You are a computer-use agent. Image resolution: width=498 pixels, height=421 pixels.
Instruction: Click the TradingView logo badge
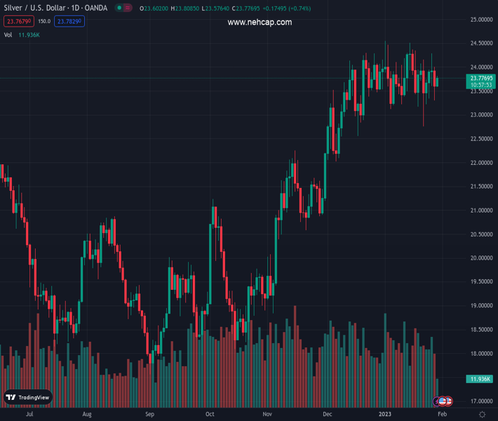pyautogui.click(x=28, y=397)
